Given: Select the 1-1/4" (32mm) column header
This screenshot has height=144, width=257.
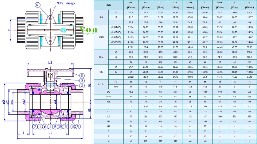Looking at the screenshot, I should click(x=175, y=5).
